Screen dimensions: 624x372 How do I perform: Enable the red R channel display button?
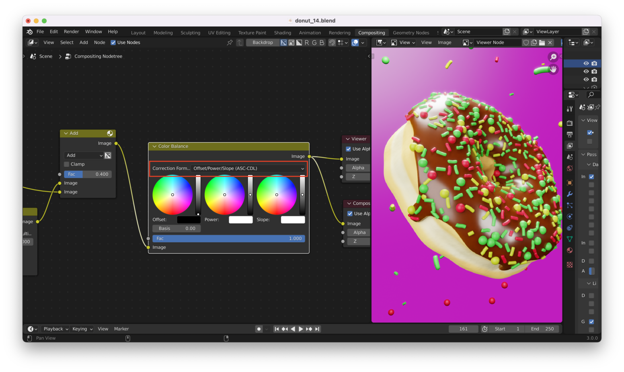307,42
